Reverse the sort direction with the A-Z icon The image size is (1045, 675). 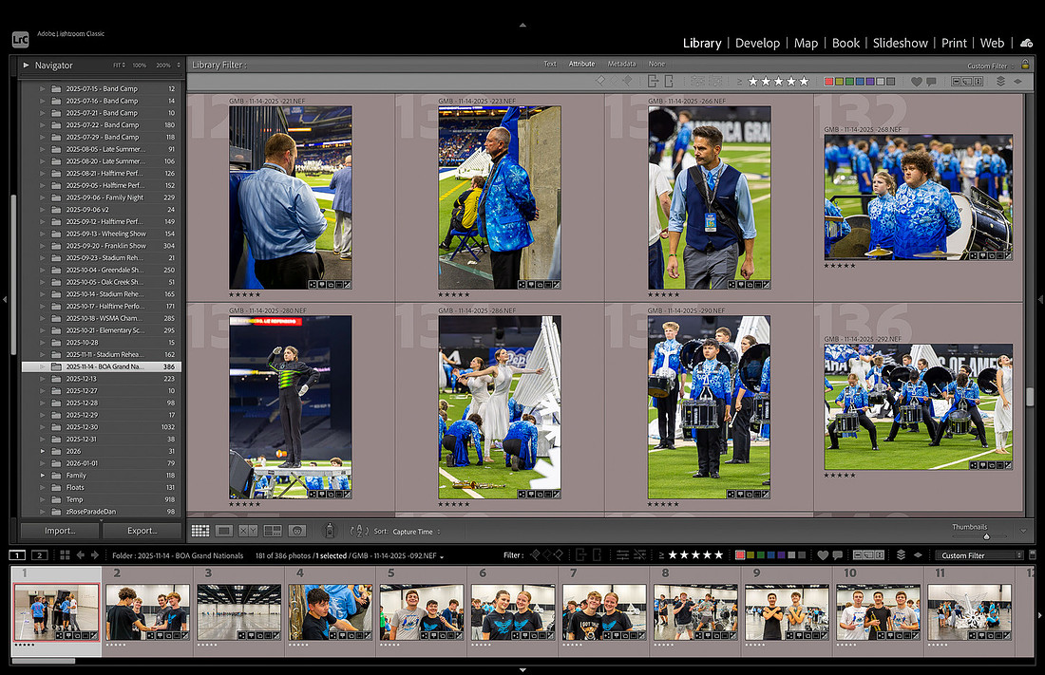point(359,531)
